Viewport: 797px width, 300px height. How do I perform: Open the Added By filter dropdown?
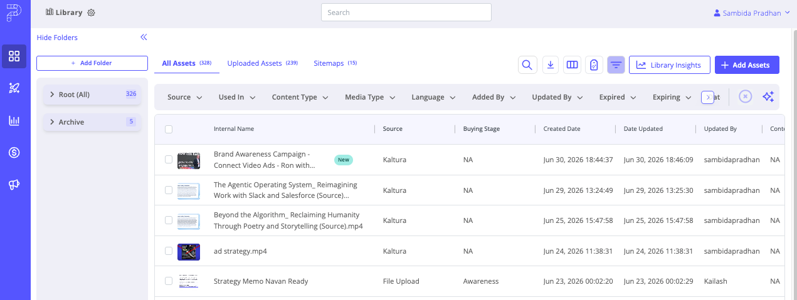(494, 97)
